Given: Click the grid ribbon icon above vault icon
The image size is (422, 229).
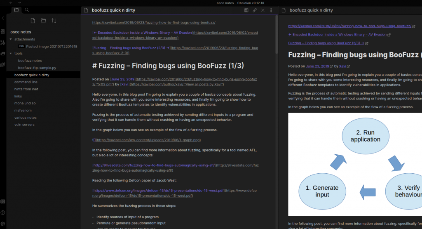Looking at the screenshot, I should point(3,65).
